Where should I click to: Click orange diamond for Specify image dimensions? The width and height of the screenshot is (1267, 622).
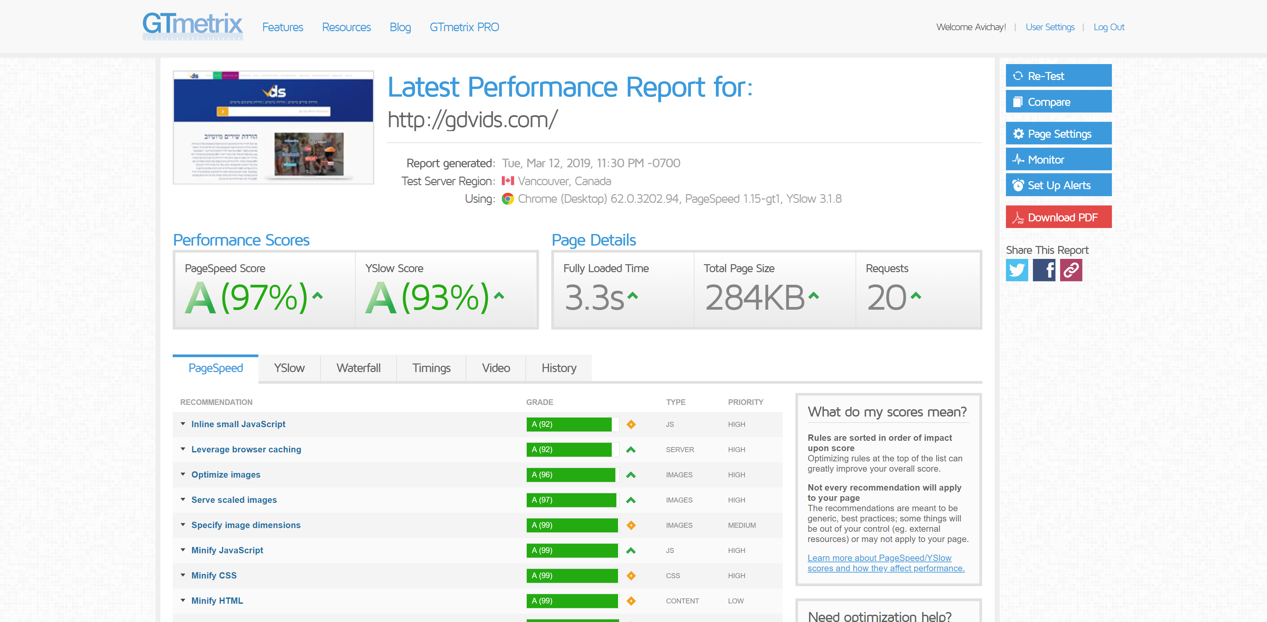tap(631, 525)
